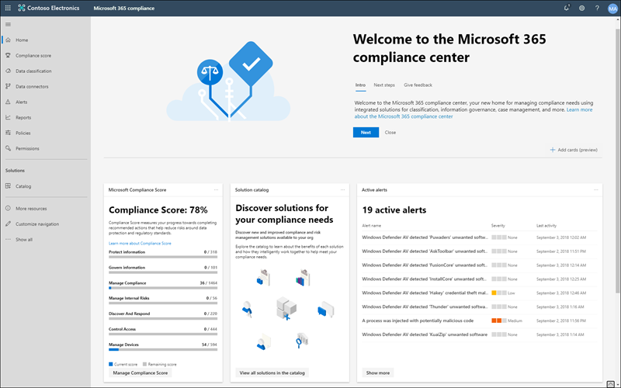Viewport: 621px width, 388px height.
Task: Open the notifications icon in header
Action: tap(567, 8)
